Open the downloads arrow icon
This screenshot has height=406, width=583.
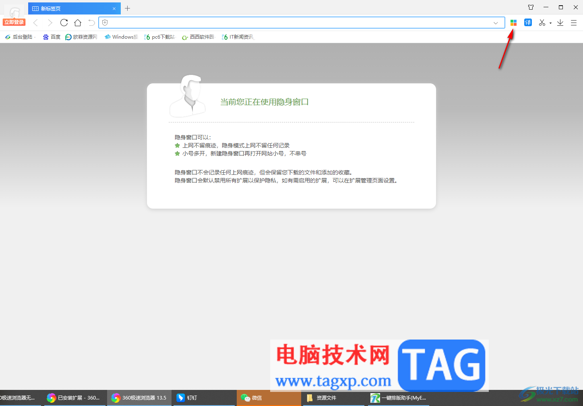560,23
